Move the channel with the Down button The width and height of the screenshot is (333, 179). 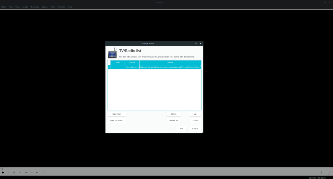coord(195,120)
